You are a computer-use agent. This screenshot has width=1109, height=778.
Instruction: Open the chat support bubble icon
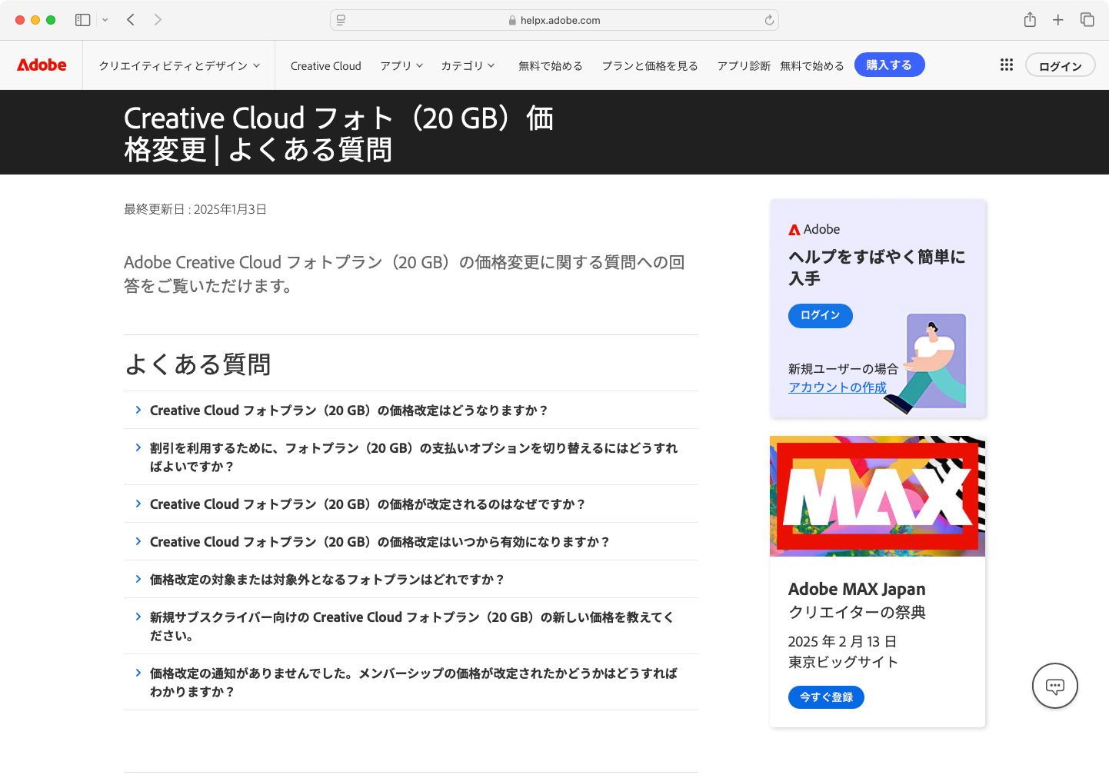click(1054, 685)
